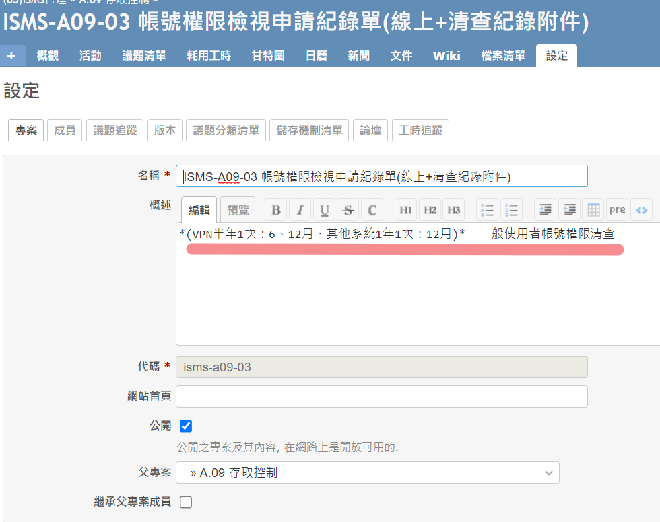Screen dimensions: 660x522
Task: Uncheck the 公開 checkbox
Action: click(186, 426)
